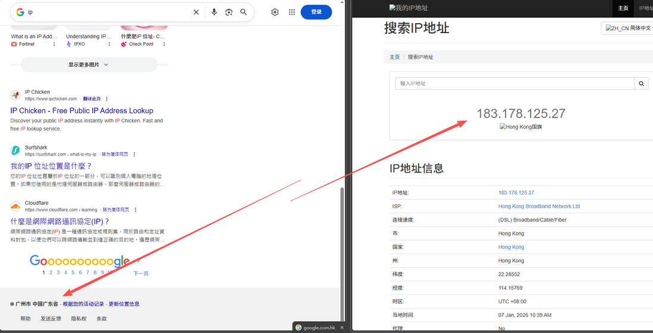Open more options for IP Chicken result
The image size is (653, 333).
click(x=107, y=99)
